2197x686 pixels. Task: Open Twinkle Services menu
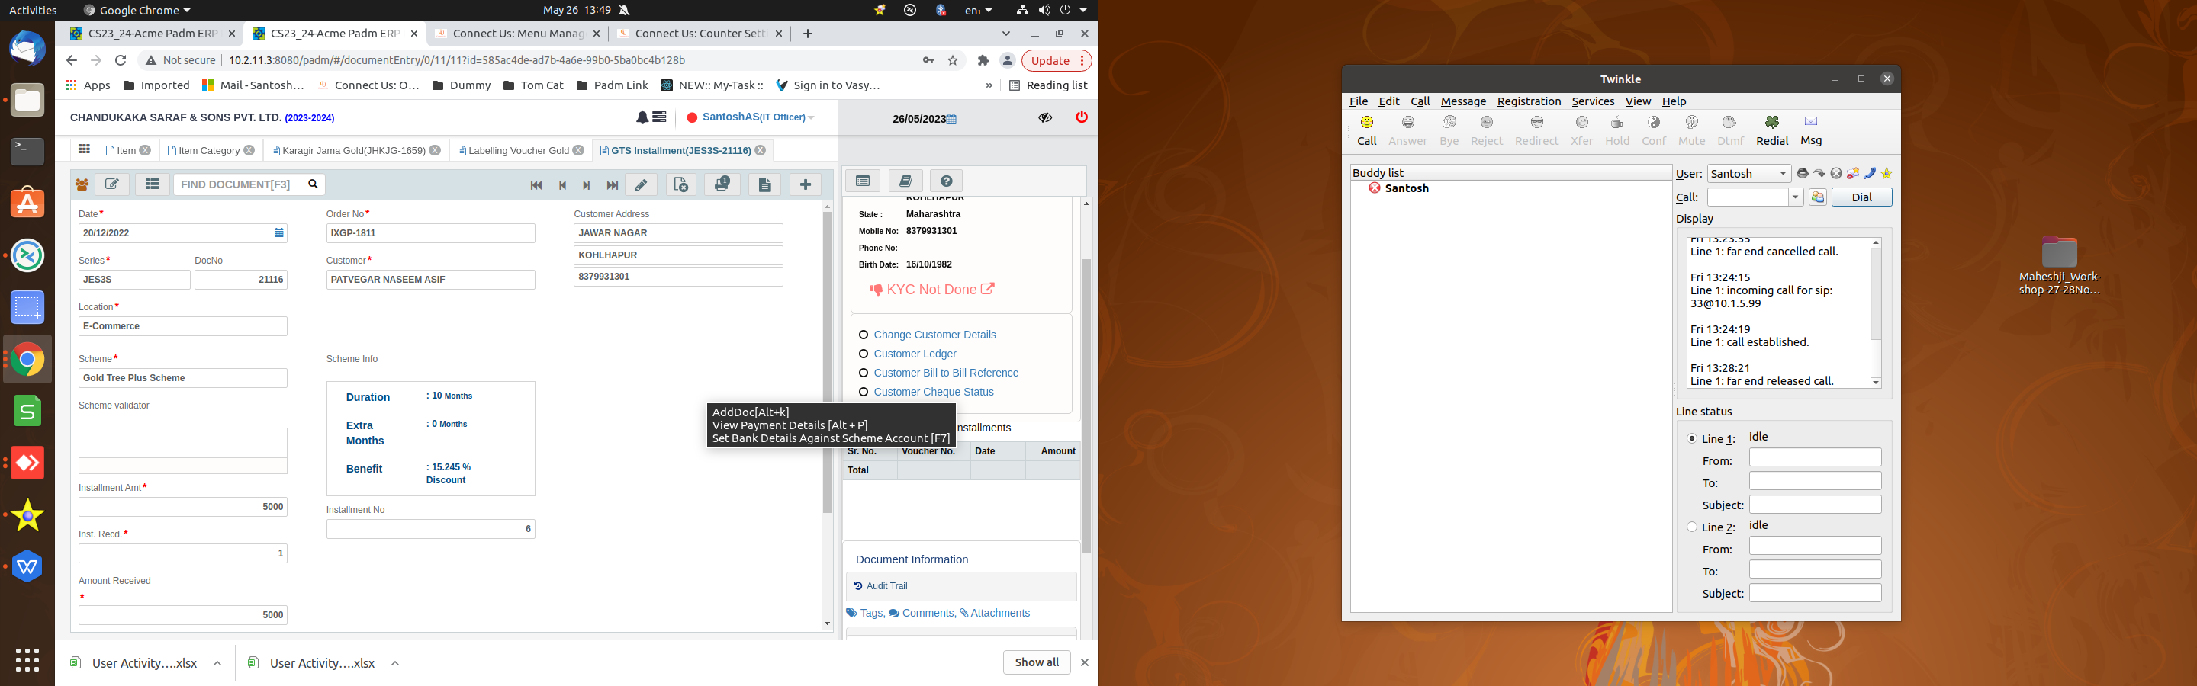click(x=1592, y=101)
